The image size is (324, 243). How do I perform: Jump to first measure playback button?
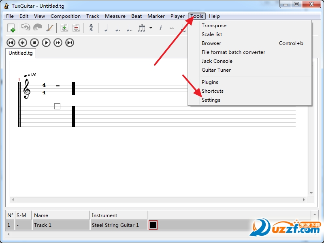11,43
